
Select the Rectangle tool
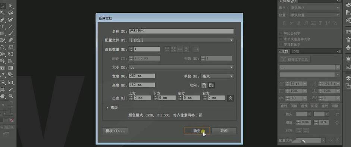tap(3, 34)
